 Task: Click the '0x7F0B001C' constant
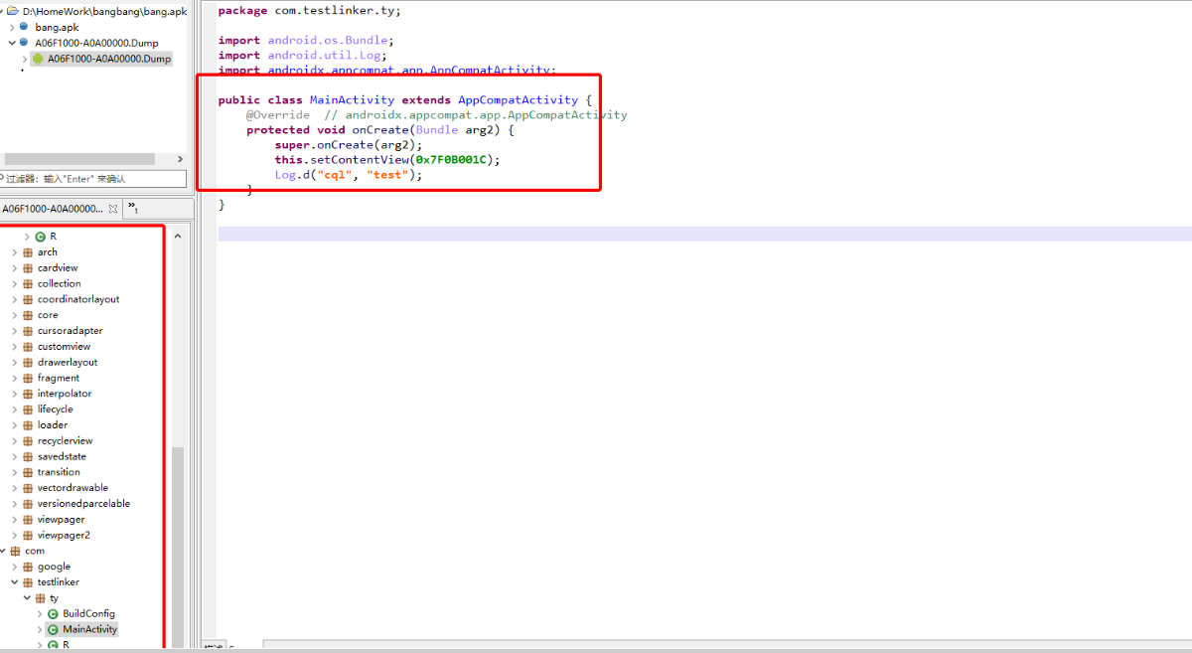coord(451,160)
